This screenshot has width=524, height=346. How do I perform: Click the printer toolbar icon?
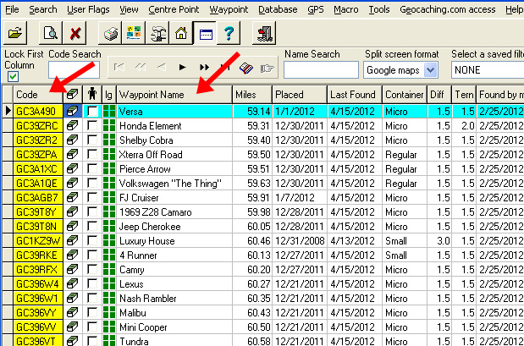point(110,33)
